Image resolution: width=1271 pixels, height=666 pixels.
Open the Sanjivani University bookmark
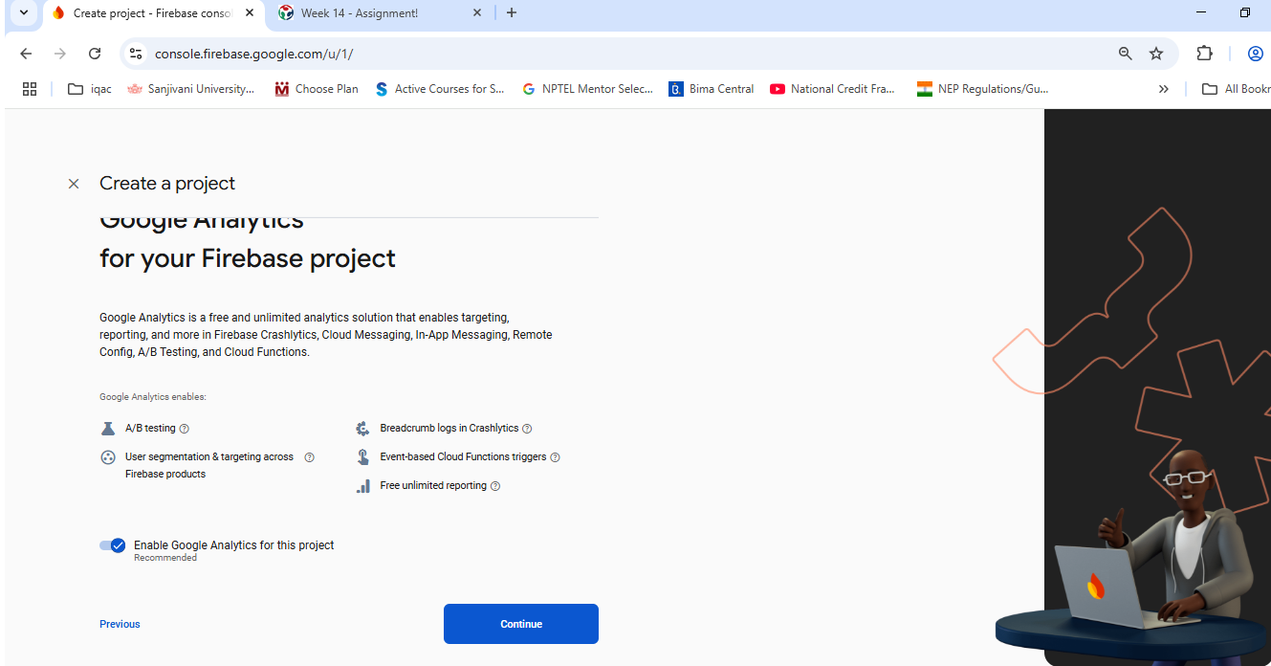pos(191,89)
